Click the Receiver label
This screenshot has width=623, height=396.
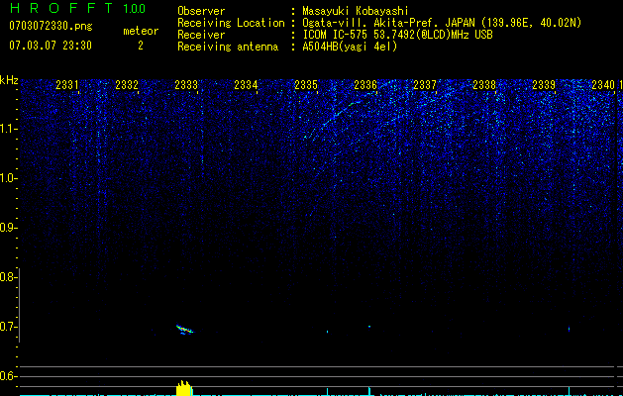point(201,35)
